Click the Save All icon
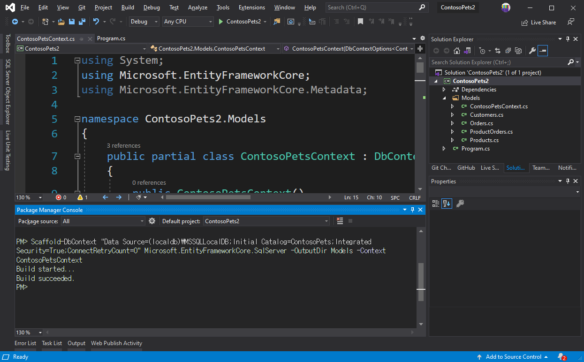 point(82,22)
